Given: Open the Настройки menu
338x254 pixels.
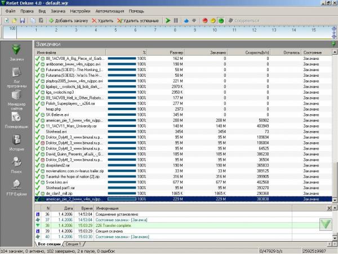Looking at the screenshot, I should point(80,11).
